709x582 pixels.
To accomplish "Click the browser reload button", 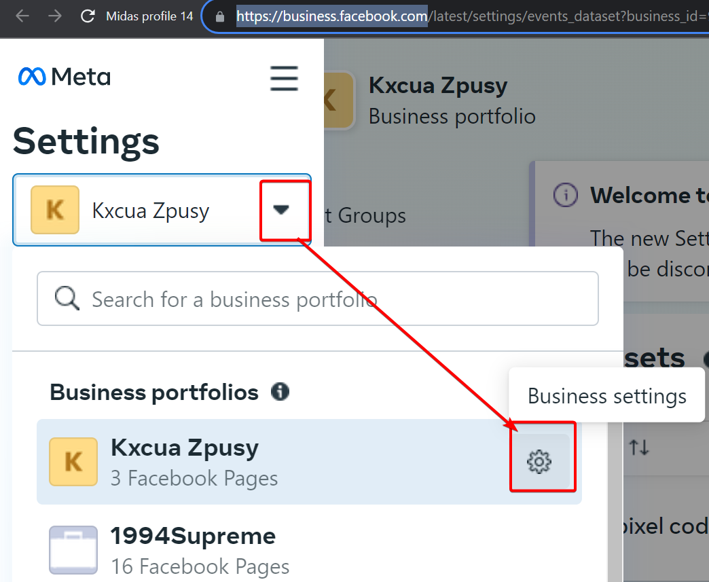I will click(x=88, y=16).
